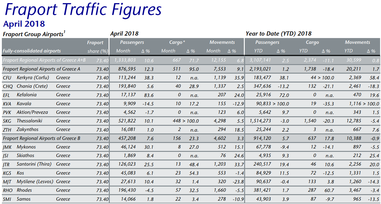Screen dimensions: 381x204
Task: Click YTD passengers value '914,120'
Action: (262, 138)
